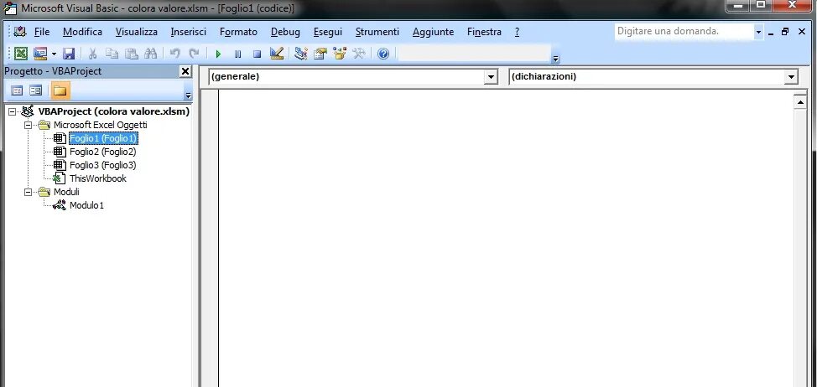
Task: Open the Modifica menu
Action: [x=82, y=32]
